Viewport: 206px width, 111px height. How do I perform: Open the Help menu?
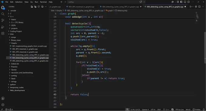51,2
